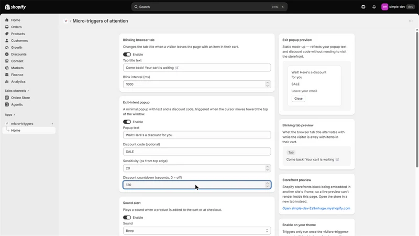Click Leave your email field in preview
Screen dimensions: 419x236
point(304,91)
